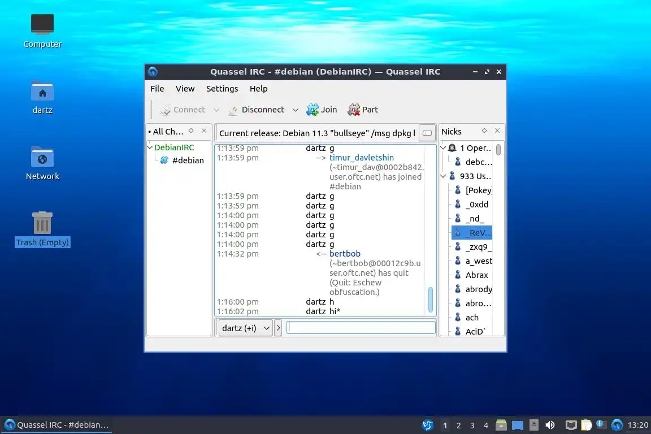651x434 pixels.
Task: Select ach in nick list
Action: [x=467, y=317]
